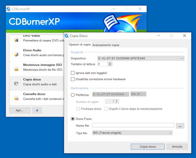Maximize the Copia Disco dialog
Viewport: 196px width, 158px height.
171,35
